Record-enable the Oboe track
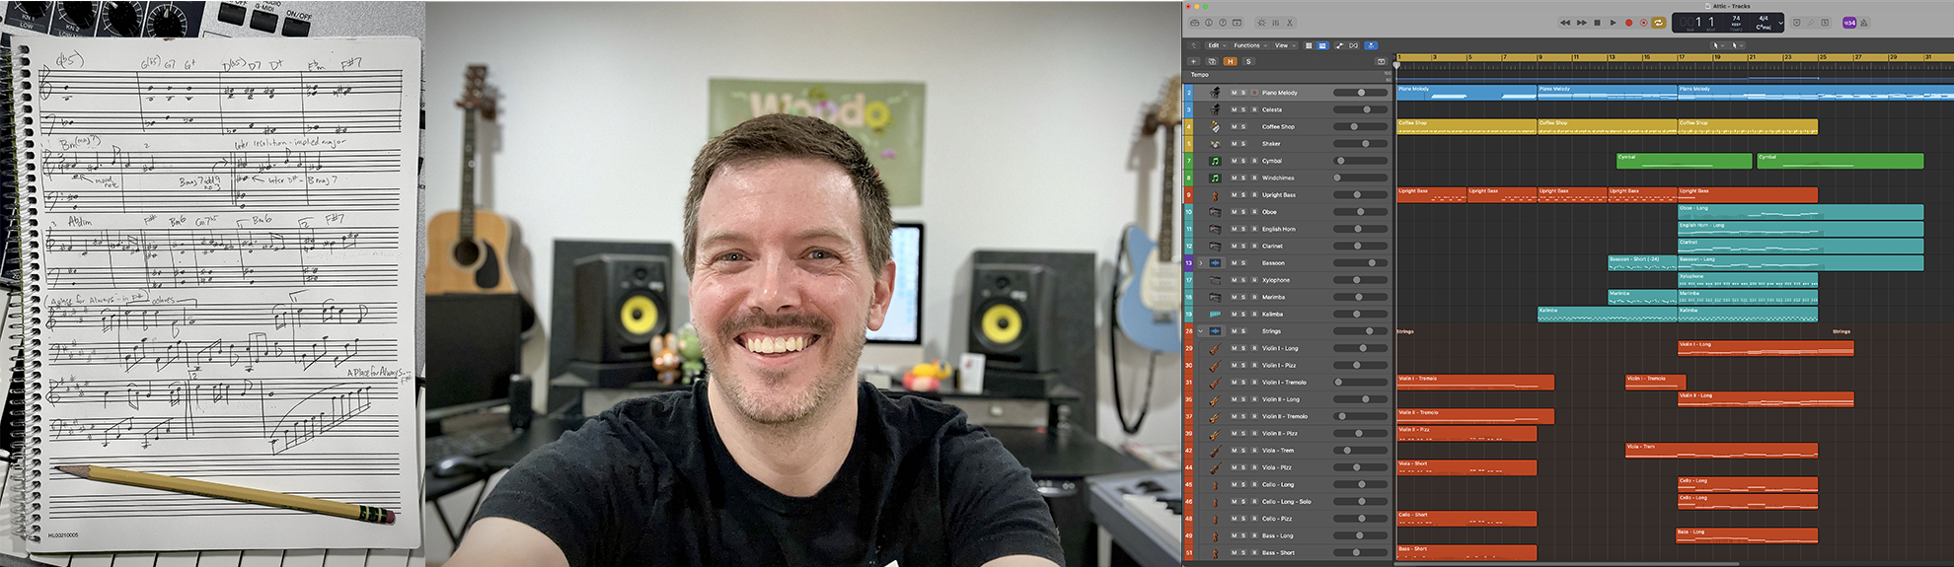The height and width of the screenshot is (567, 1954). click(x=1254, y=212)
